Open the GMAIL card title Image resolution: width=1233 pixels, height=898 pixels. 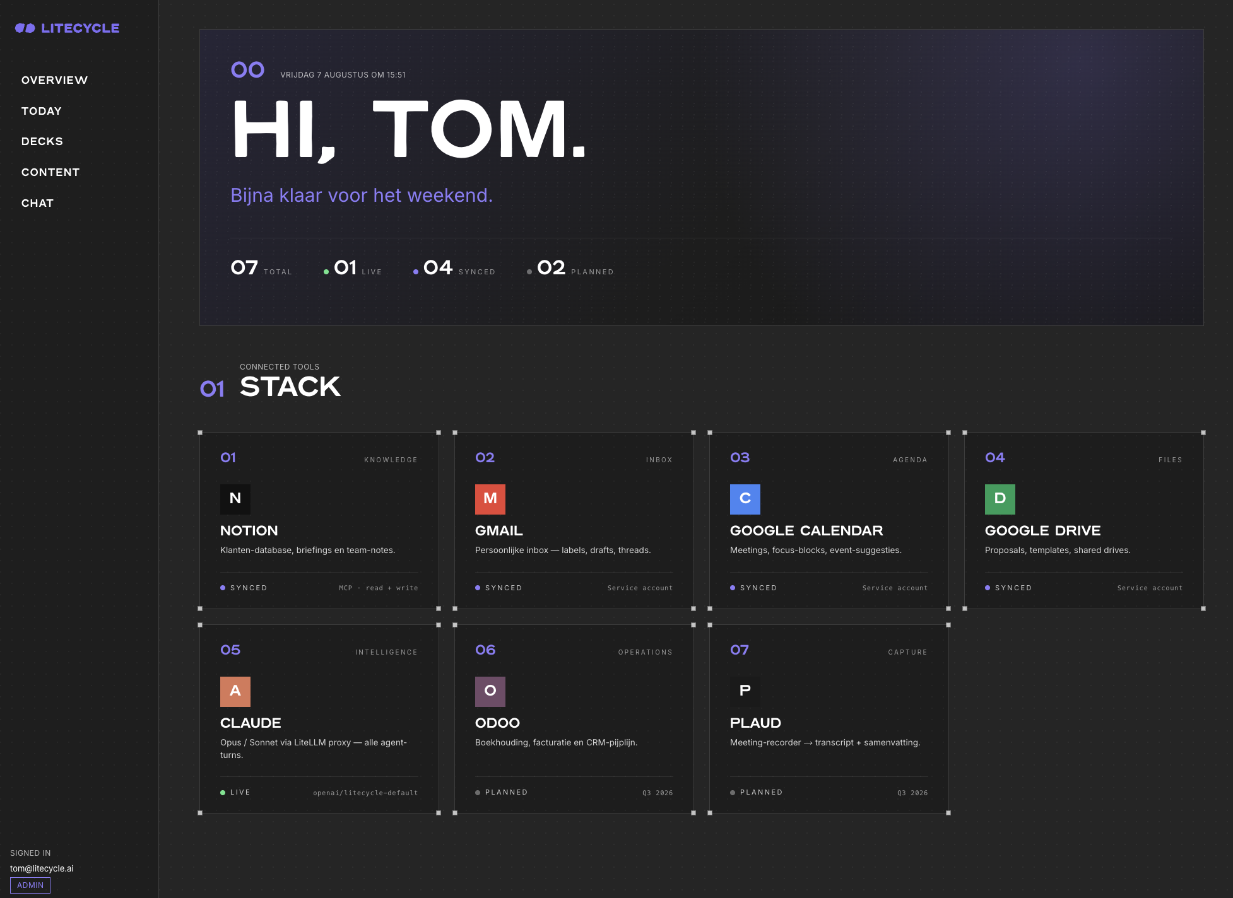click(x=499, y=531)
